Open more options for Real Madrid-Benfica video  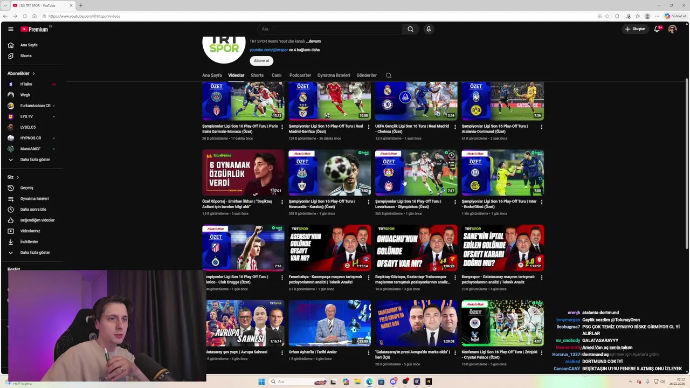coord(368,127)
